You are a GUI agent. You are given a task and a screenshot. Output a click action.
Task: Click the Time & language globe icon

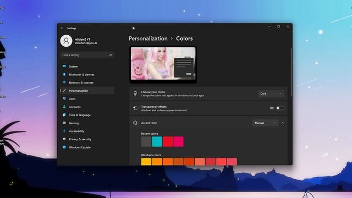(x=64, y=115)
